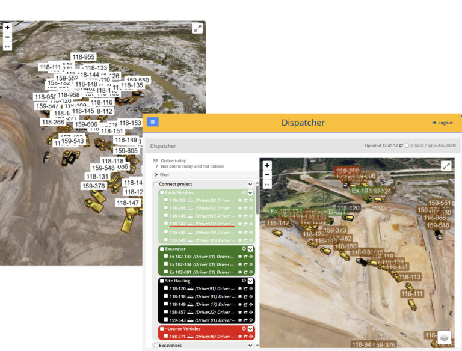462x351 pixels.
Task: Locate vehicle 158-271 with crosshair icon
Action: tap(251, 337)
